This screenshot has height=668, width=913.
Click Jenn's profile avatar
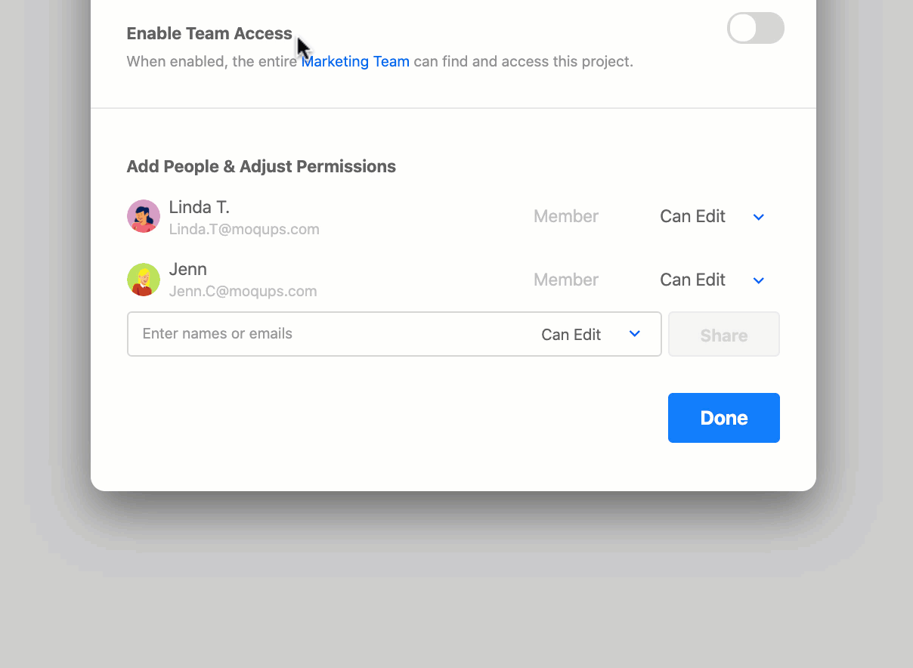pyautogui.click(x=143, y=280)
